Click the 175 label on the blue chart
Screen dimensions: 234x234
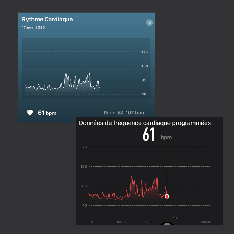[145, 52]
